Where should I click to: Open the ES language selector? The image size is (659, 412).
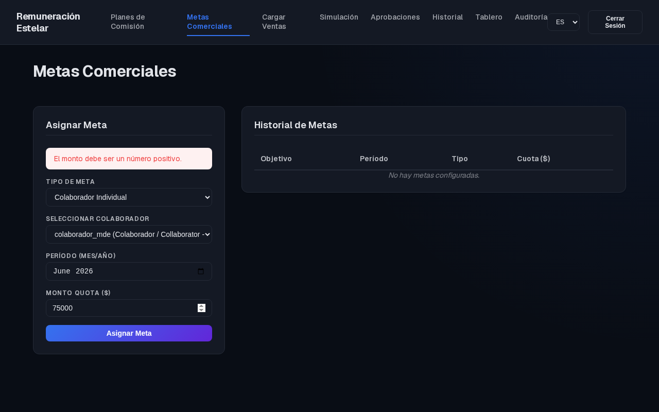coord(563,22)
